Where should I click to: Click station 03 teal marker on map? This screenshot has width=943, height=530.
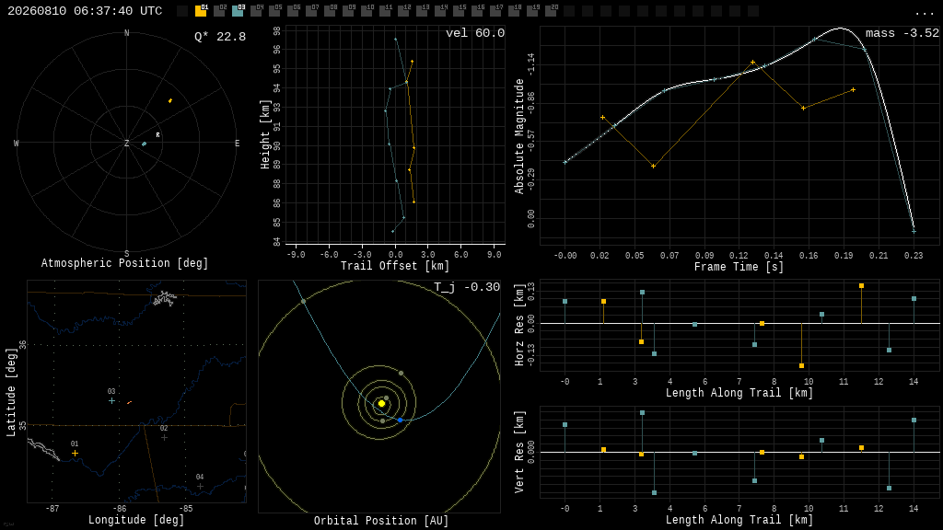[111, 401]
